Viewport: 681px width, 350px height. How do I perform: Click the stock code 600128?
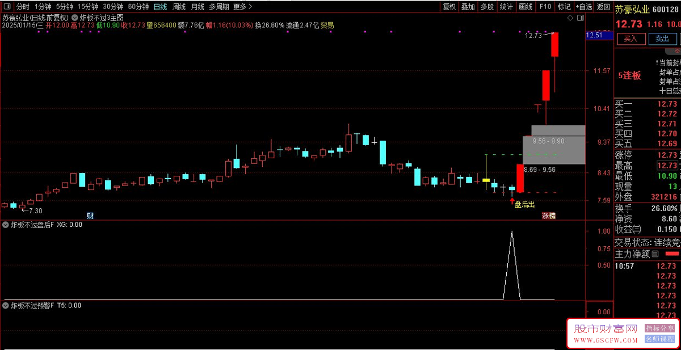[666, 9]
